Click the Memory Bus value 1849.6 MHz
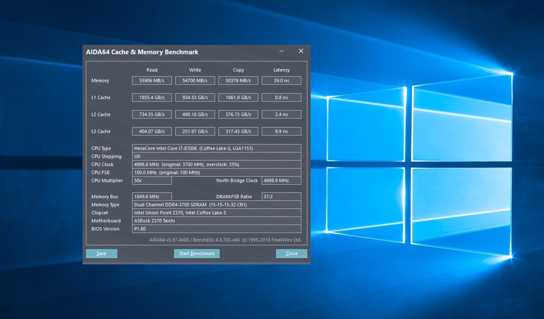 152,197
